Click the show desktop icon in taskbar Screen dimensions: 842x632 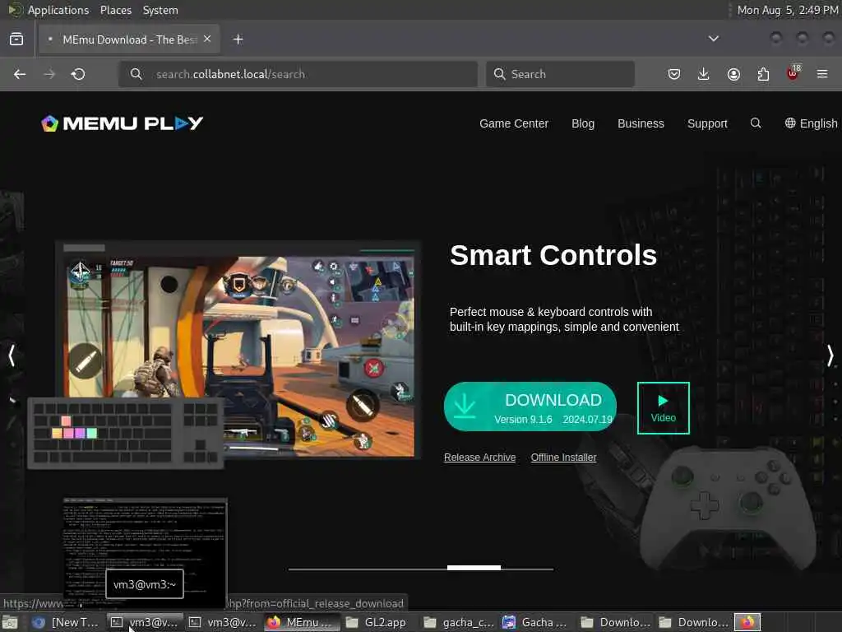[x=10, y=622]
